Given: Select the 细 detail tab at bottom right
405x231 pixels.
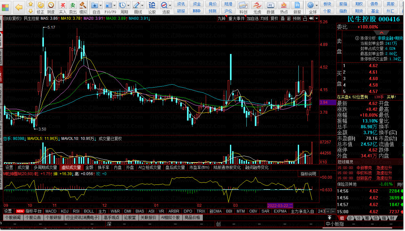Looking at the screenshot, I should coord(342,218).
